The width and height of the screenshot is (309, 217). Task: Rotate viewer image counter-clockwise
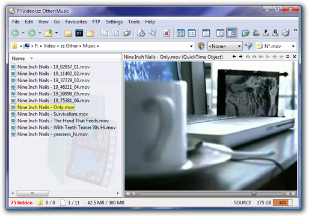[248, 57]
